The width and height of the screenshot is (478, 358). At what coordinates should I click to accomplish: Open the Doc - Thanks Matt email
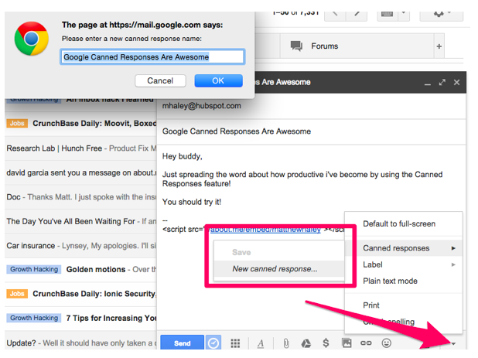click(80, 197)
